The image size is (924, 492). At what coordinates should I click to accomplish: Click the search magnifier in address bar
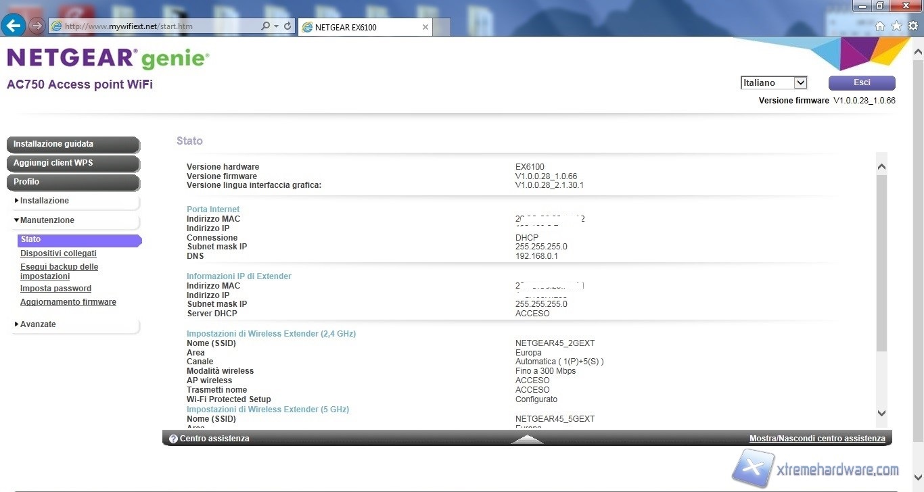[266, 26]
